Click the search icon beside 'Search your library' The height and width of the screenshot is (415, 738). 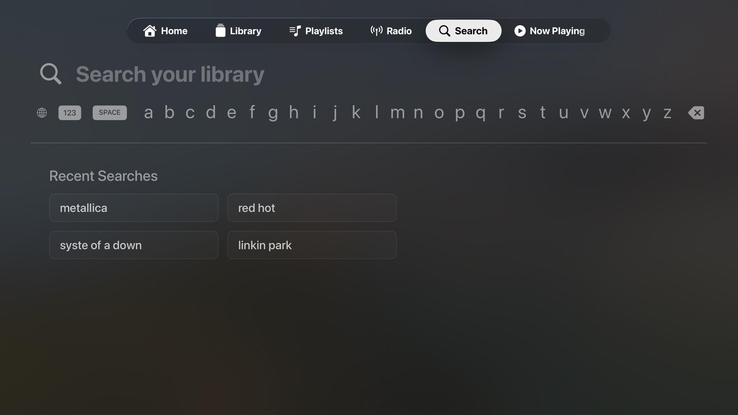click(x=50, y=74)
